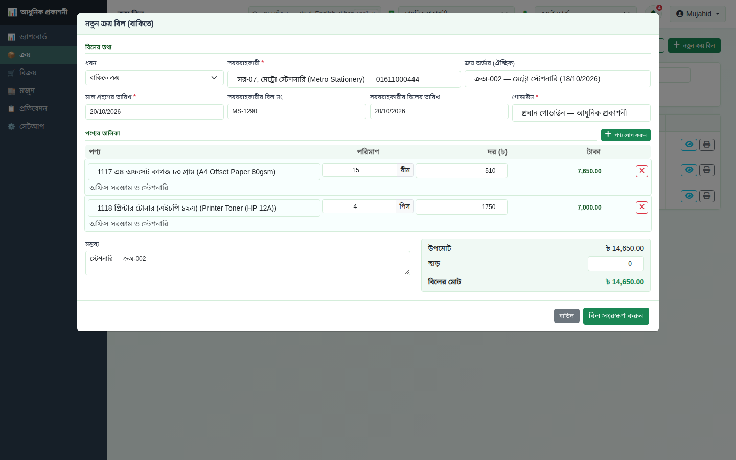Open the Printer Toner product selector
This screenshot has width=736, height=460.
[204, 208]
